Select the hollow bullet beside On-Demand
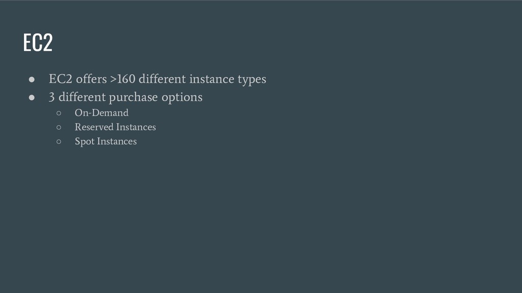 pos(59,113)
